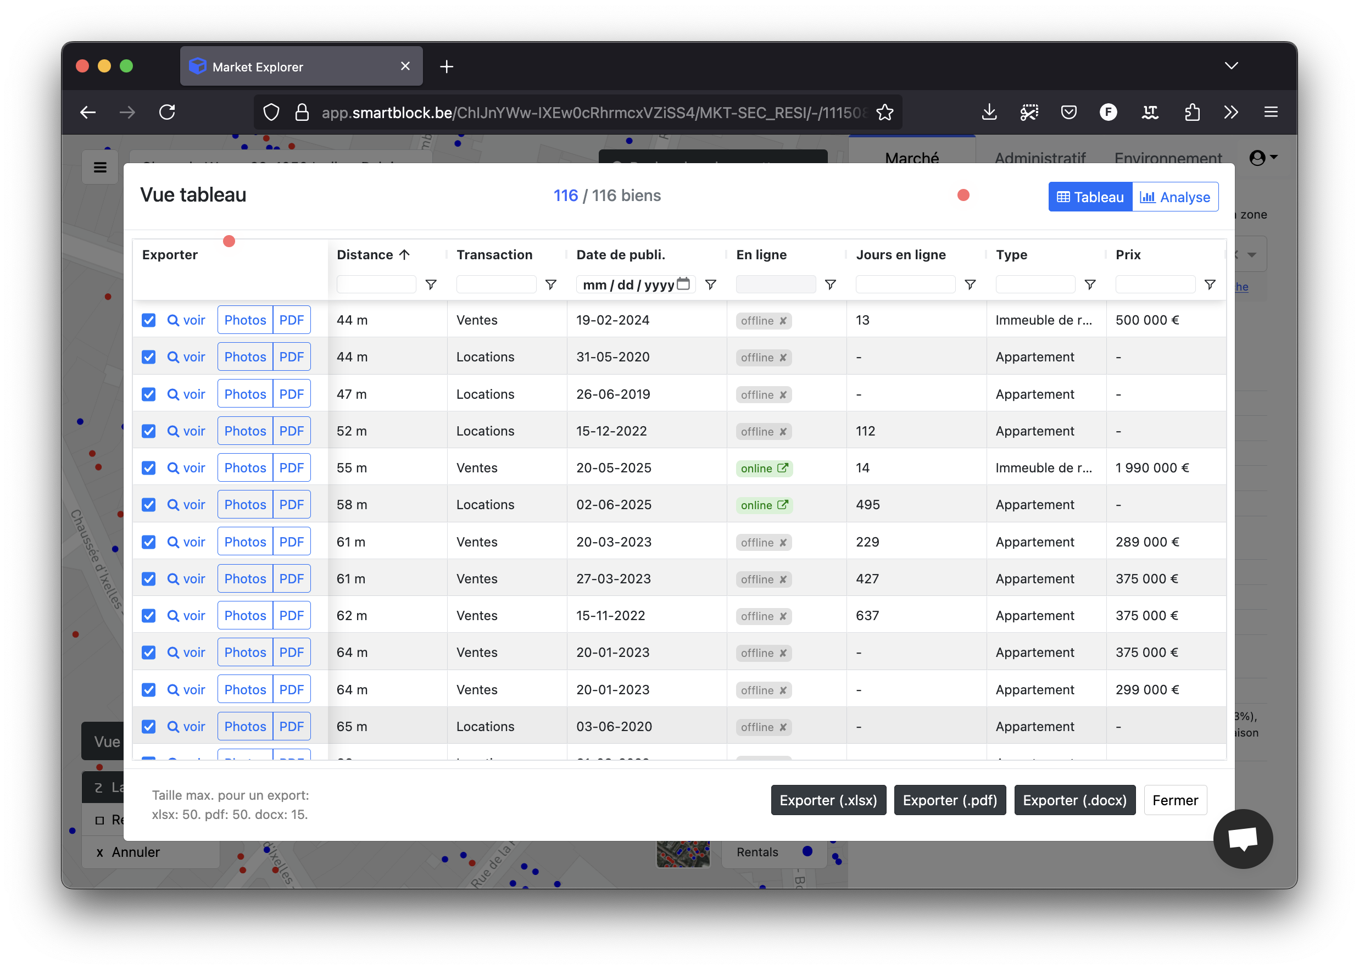
Task: Open the Administratif tab behind the dialog
Action: click(x=1039, y=158)
